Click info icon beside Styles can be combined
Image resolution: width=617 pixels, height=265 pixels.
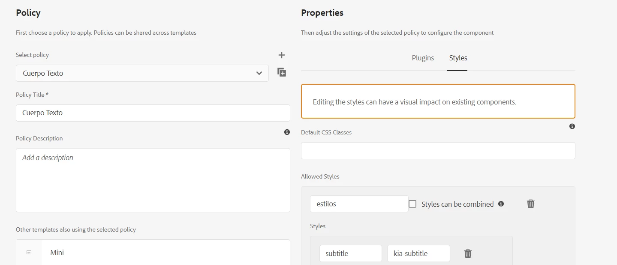point(501,204)
